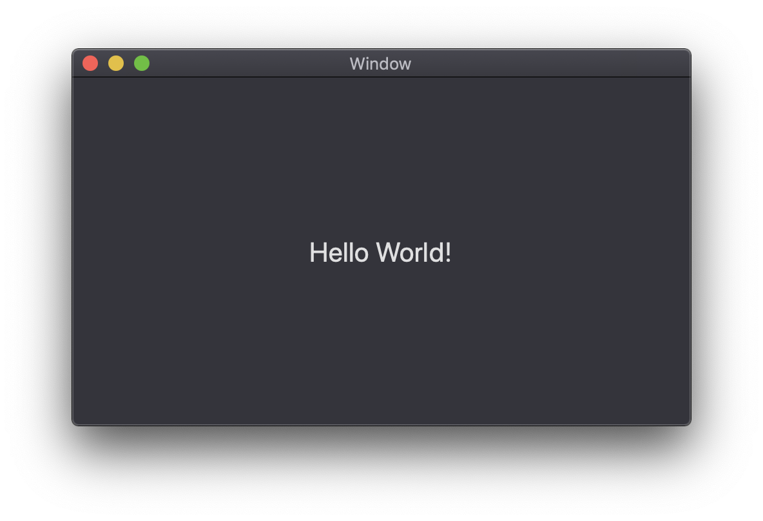763x521 pixels.
Task: Click the Window title text
Action: pos(380,63)
